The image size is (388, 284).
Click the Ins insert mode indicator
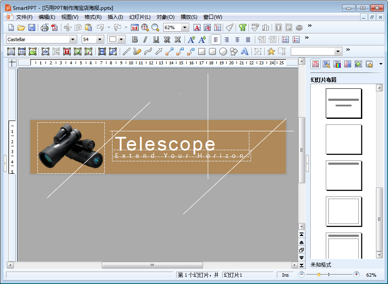(x=285, y=275)
